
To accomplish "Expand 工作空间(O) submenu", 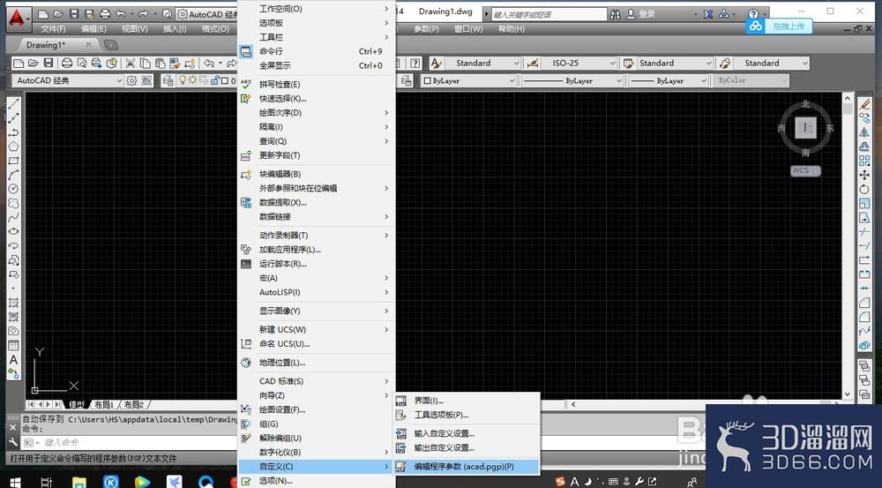I will click(317, 9).
